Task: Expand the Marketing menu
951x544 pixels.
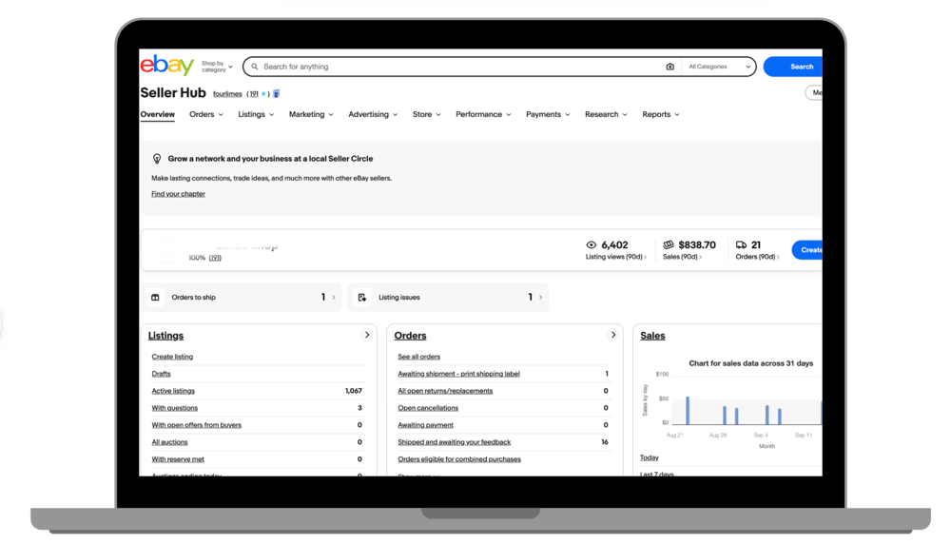Action: (x=311, y=115)
